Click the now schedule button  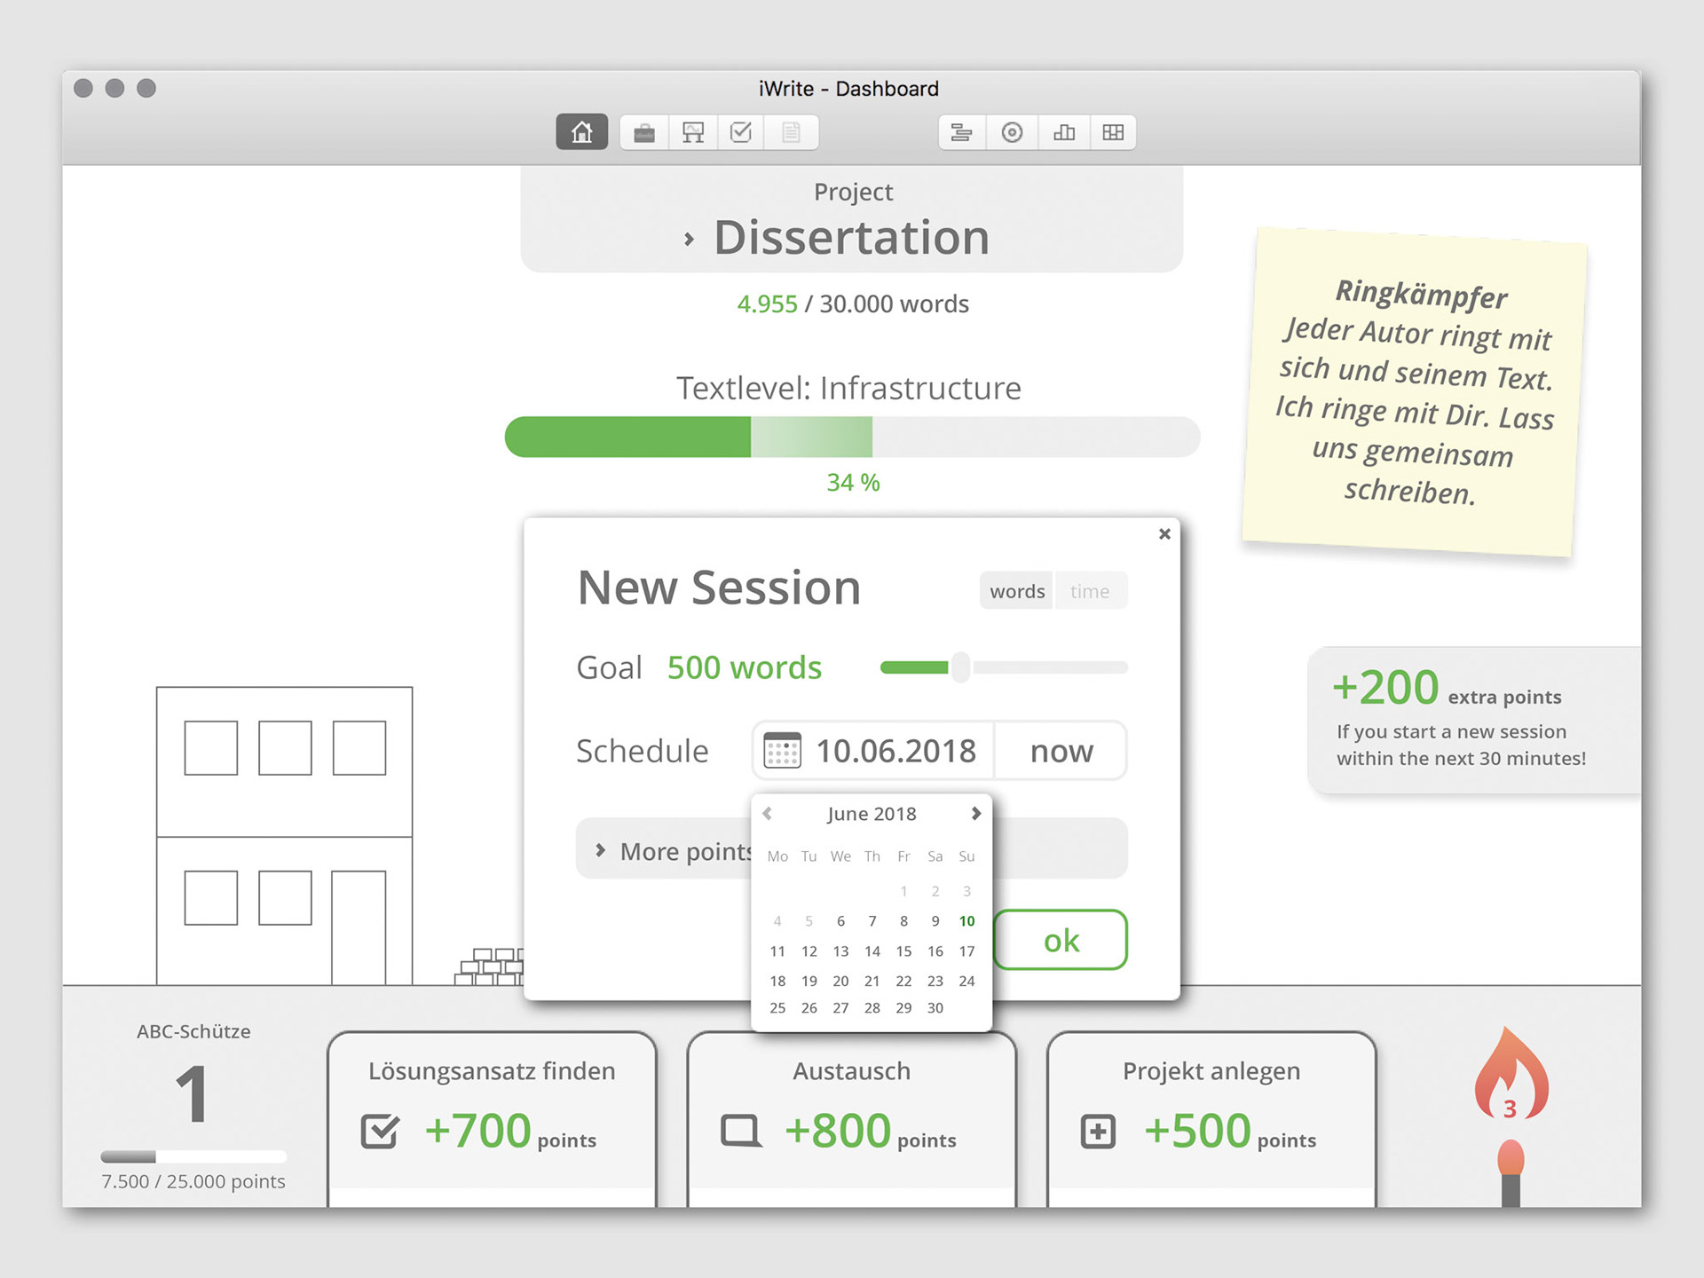click(x=1061, y=751)
